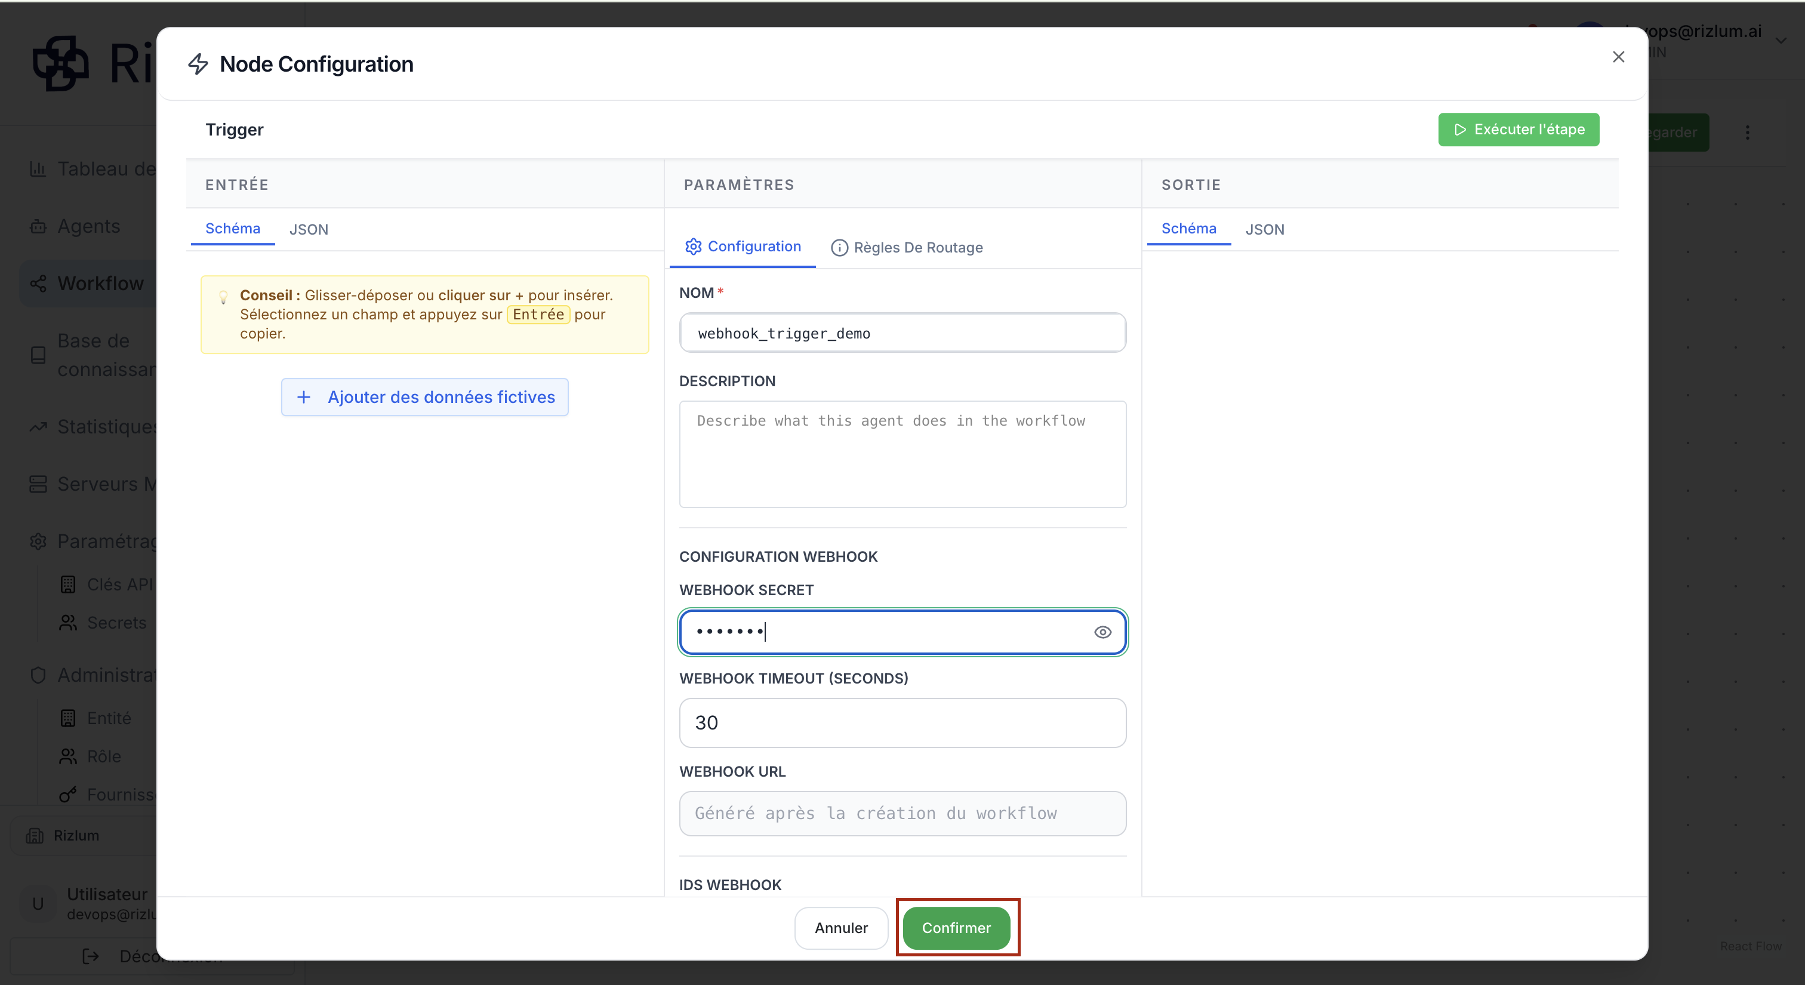The image size is (1805, 985).
Task: Open Serveurs server icon in sidebar
Action: pos(38,484)
